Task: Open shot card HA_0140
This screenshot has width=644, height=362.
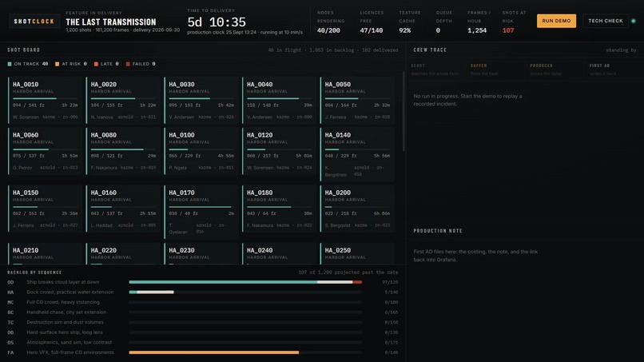Action: pyautogui.click(x=357, y=154)
